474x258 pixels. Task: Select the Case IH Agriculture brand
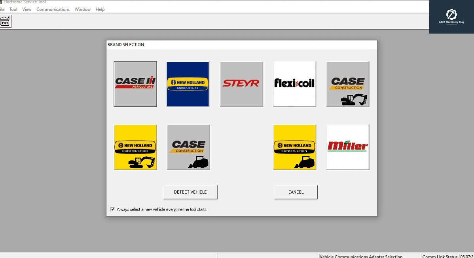tap(135, 84)
